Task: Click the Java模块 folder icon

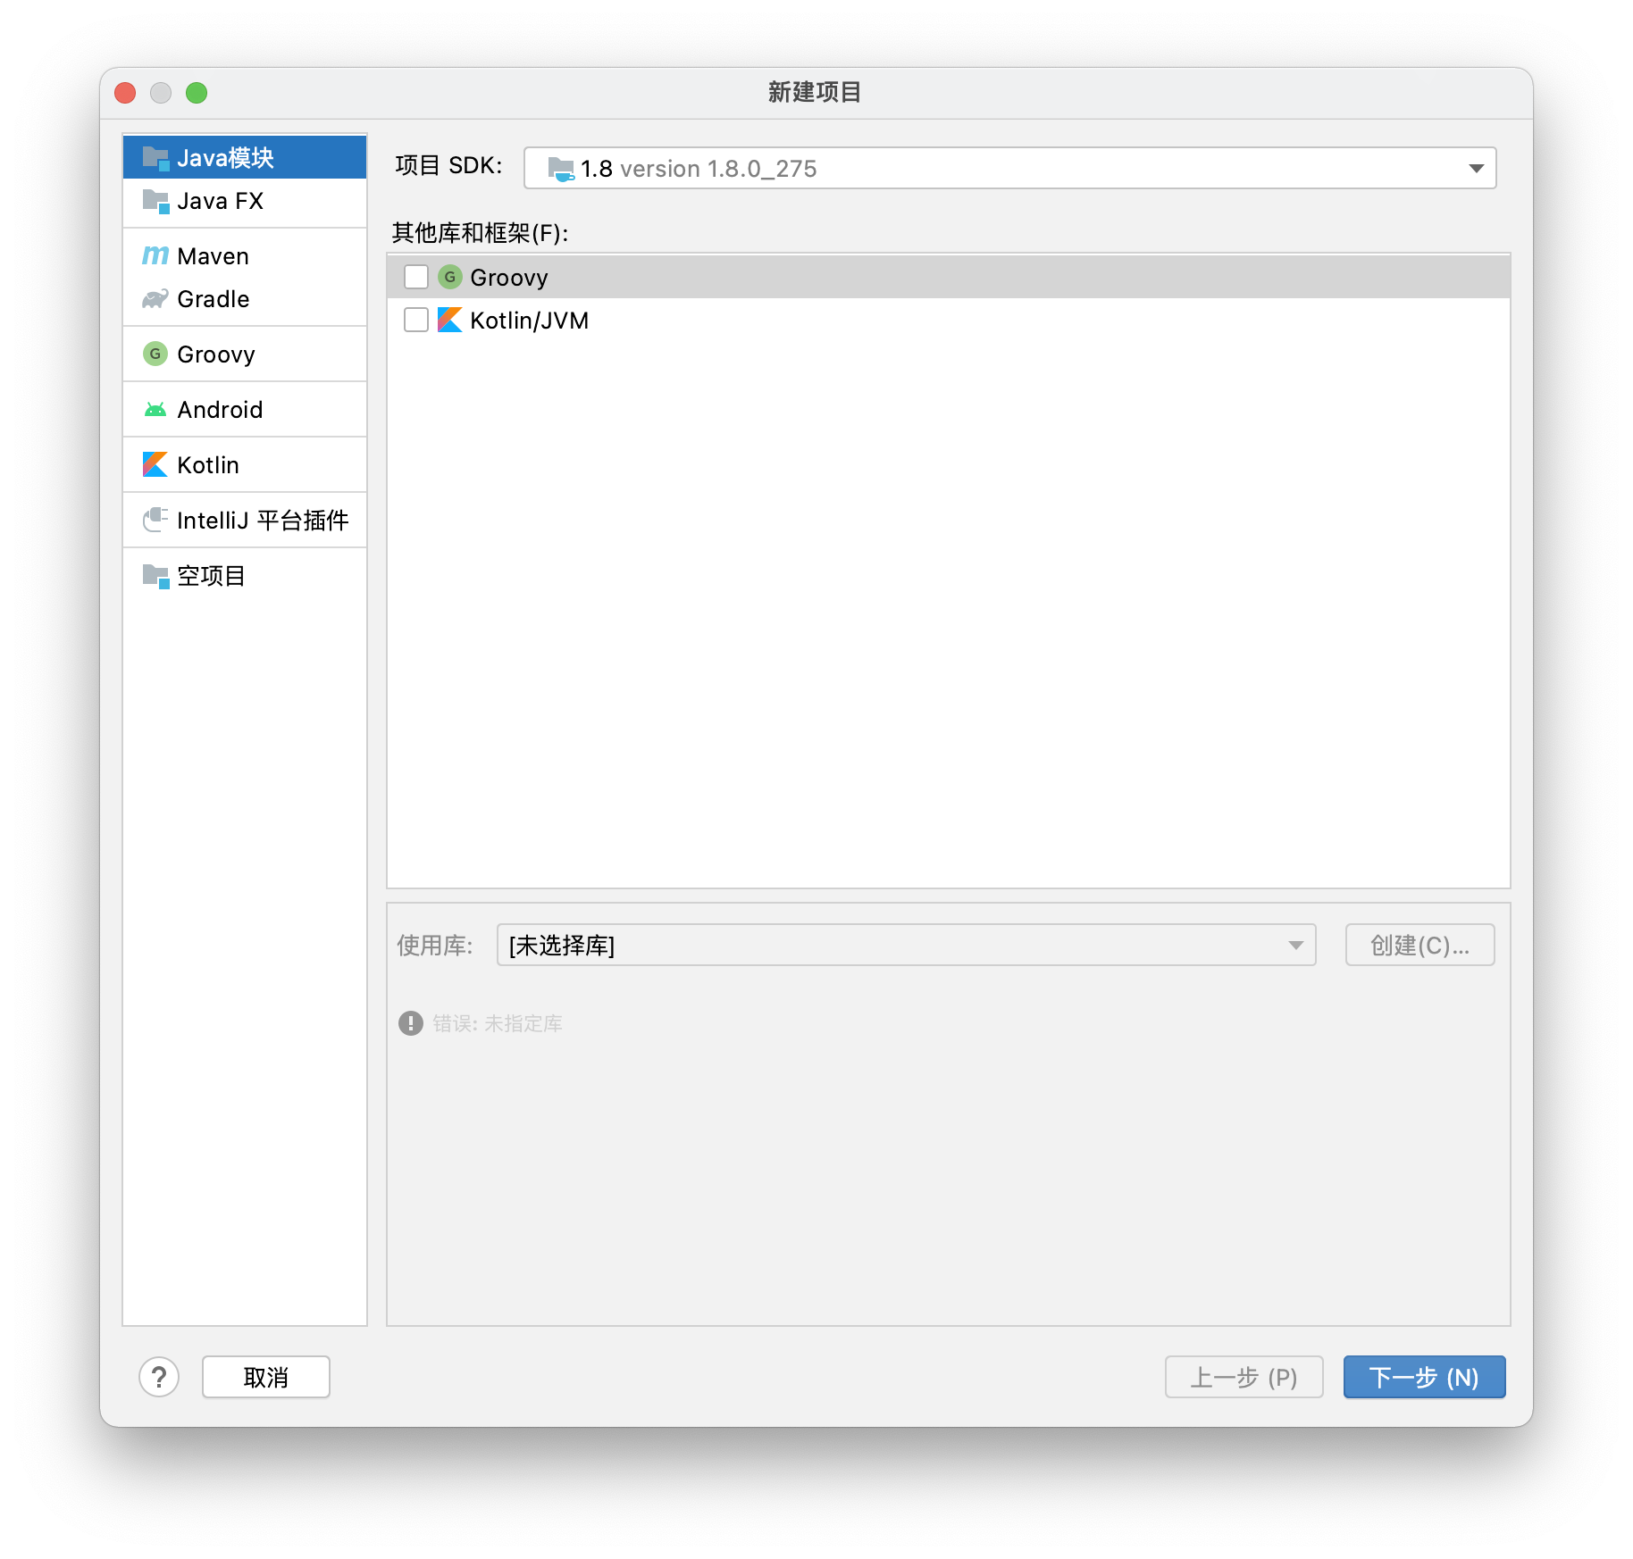Action: pyautogui.click(x=155, y=158)
